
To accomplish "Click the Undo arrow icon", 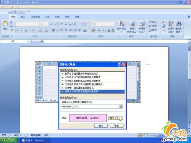I will pos(15,12).
